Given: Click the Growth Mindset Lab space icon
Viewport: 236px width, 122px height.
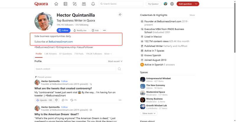Looking at the screenshot, I should (142, 107).
